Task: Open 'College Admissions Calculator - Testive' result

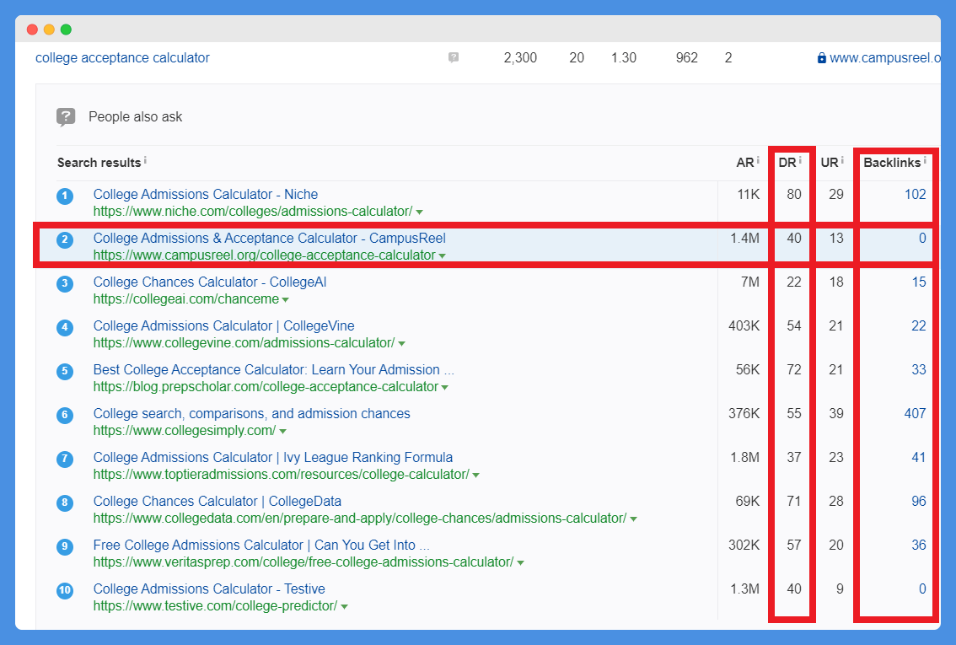Action: point(209,589)
